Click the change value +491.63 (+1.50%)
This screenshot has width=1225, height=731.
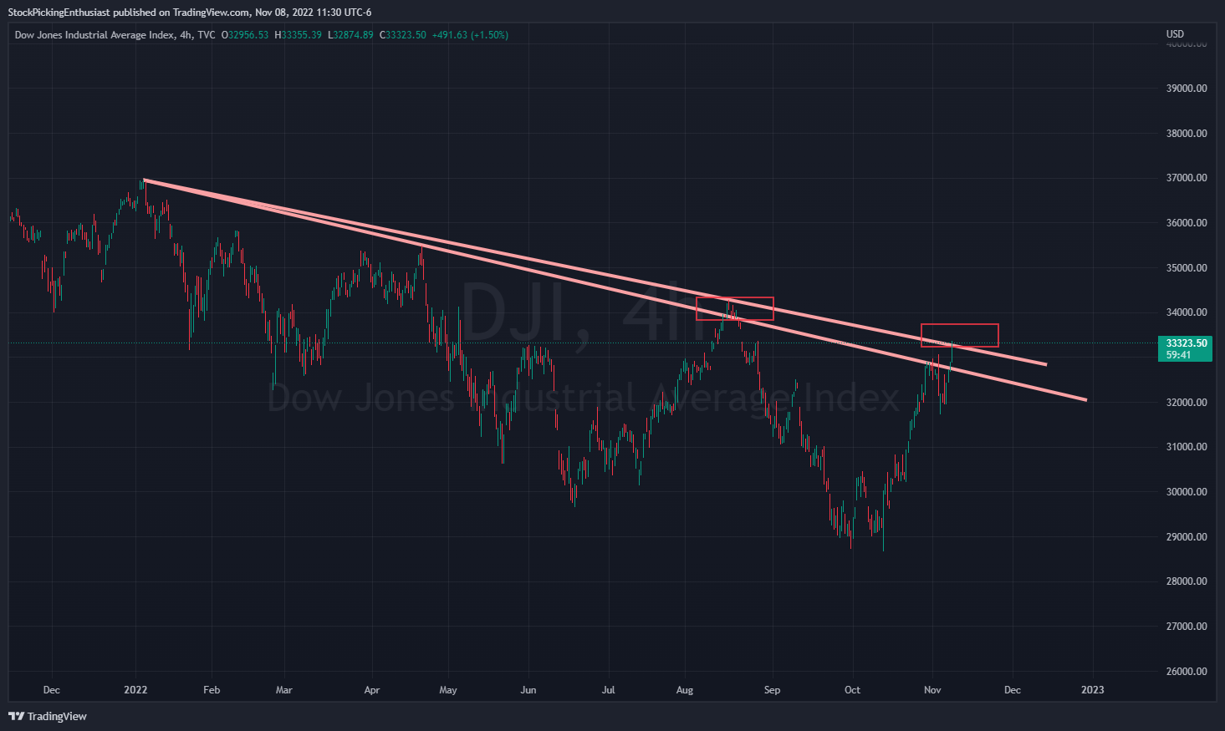470,35
